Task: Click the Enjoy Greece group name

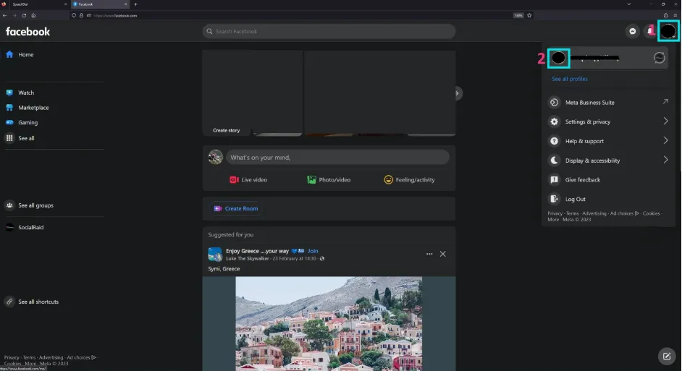Action: click(258, 251)
